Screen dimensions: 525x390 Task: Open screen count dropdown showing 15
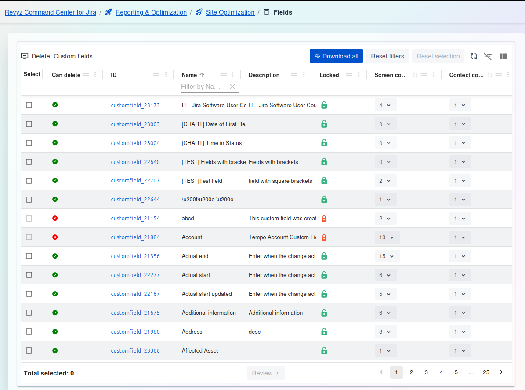tap(387, 256)
